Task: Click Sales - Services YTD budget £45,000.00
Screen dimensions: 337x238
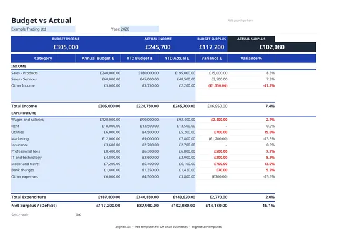Action: 149,79
